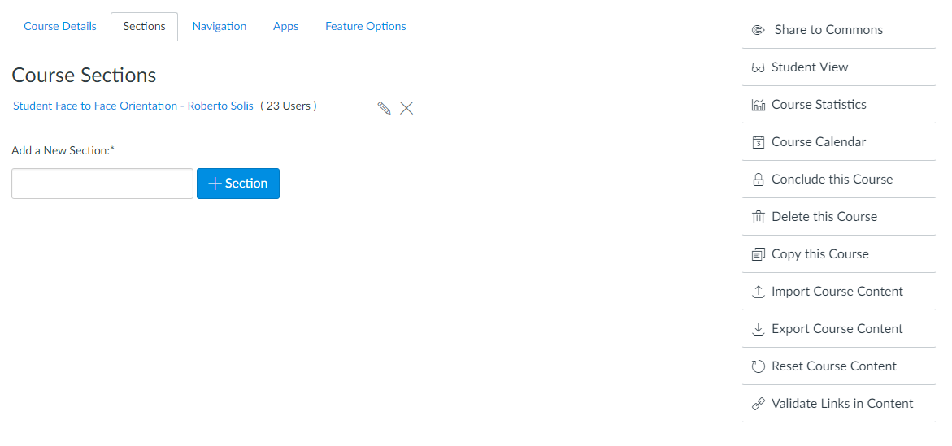Select the Sections tab
Viewport: 952px width, 446px height.
coord(145,26)
